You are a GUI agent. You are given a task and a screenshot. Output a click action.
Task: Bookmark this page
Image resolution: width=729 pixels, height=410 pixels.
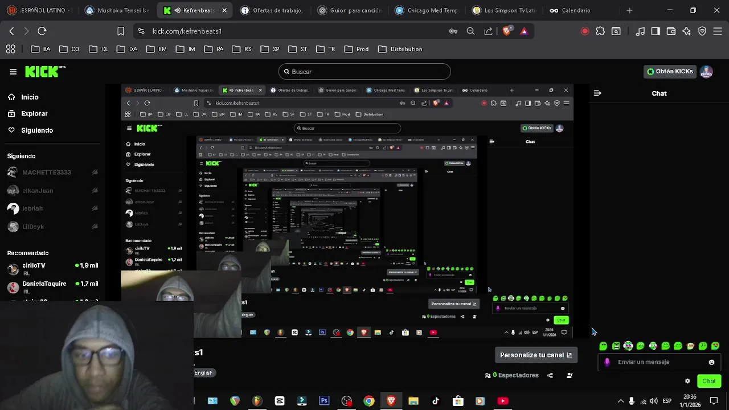(x=121, y=31)
